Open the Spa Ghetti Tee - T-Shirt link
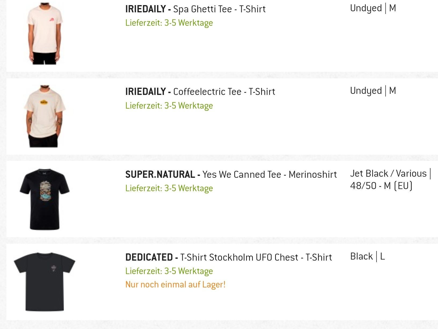Screen dimensions: 438x329 (x=219, y=9)
